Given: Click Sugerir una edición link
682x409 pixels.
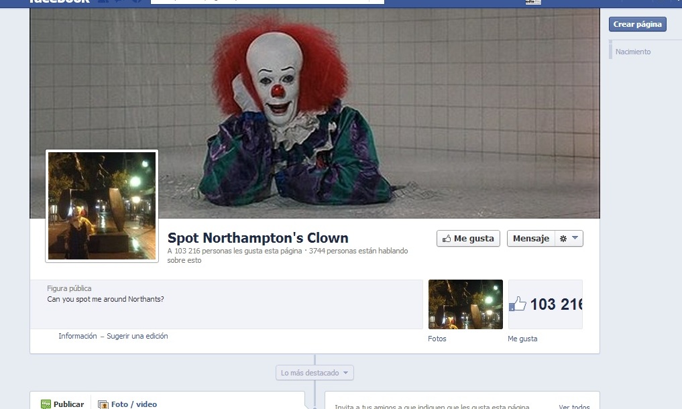Looking at the screenshot, I should [x=137, y=336].
